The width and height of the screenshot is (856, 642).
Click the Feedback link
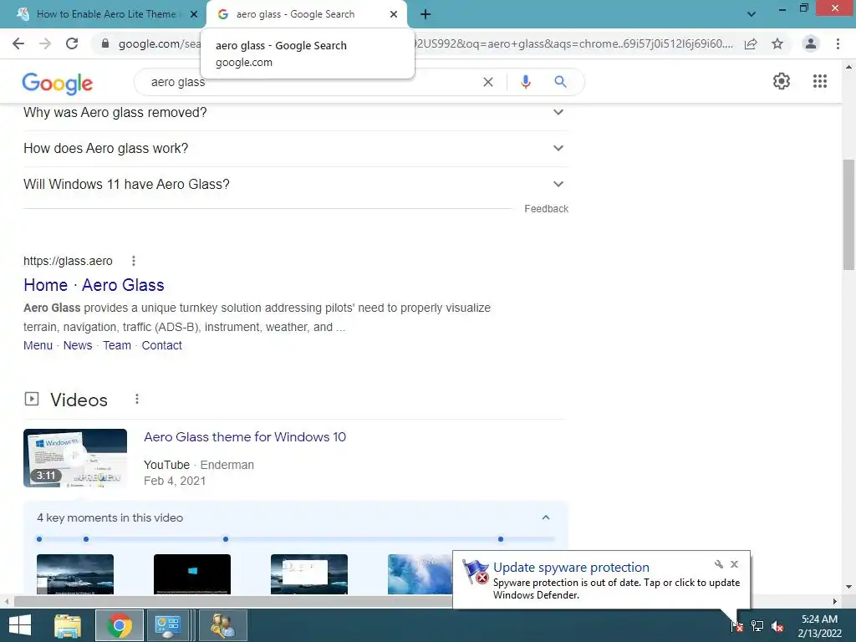[x=546, y=208]
